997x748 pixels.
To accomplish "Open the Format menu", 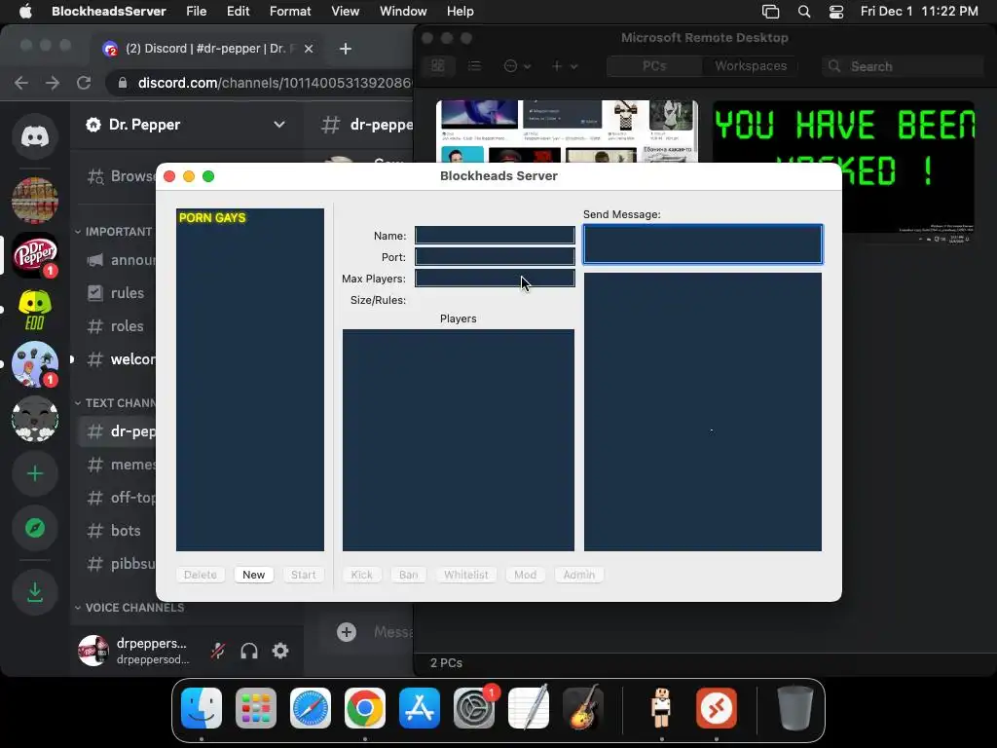I will tap(290, 12).
